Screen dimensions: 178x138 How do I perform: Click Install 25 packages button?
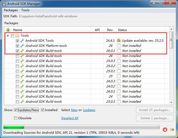click(x=155, y=110)
